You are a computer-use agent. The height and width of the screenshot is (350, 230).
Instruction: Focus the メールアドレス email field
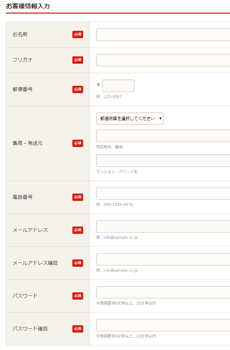coord(163,226)
